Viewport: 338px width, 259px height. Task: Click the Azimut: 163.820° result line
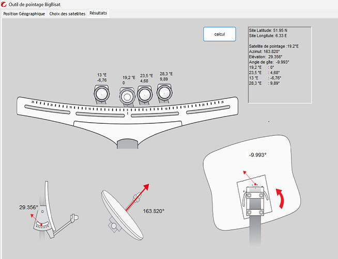point(264,52)
